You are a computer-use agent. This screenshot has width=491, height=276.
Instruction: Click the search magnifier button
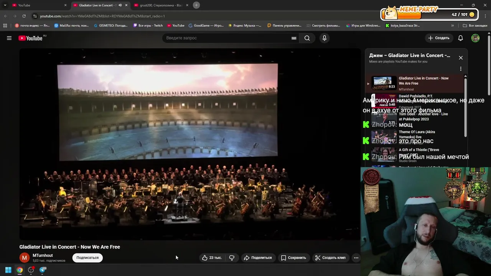307,38
